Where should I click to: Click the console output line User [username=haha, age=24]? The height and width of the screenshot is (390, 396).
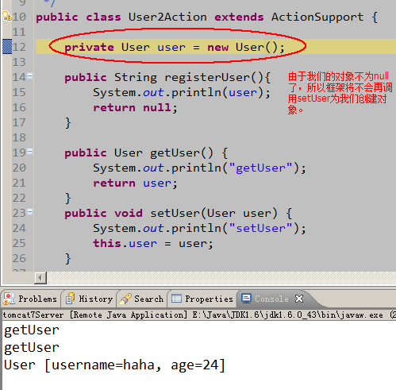pos(114,365)
